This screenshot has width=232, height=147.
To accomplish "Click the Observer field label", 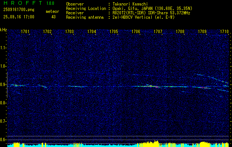I will click(75, 4).
